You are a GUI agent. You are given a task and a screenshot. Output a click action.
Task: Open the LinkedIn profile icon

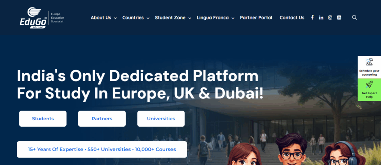pos(321,18)
